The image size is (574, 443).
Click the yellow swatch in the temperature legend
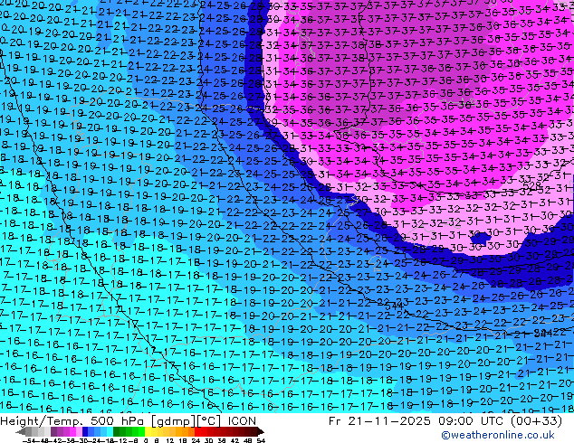(148, 431)
